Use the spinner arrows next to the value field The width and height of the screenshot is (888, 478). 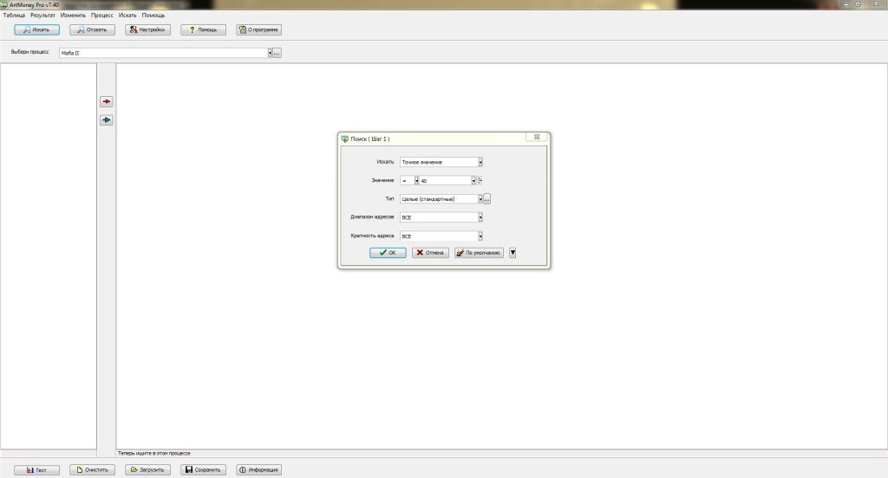tap(479, 180)
